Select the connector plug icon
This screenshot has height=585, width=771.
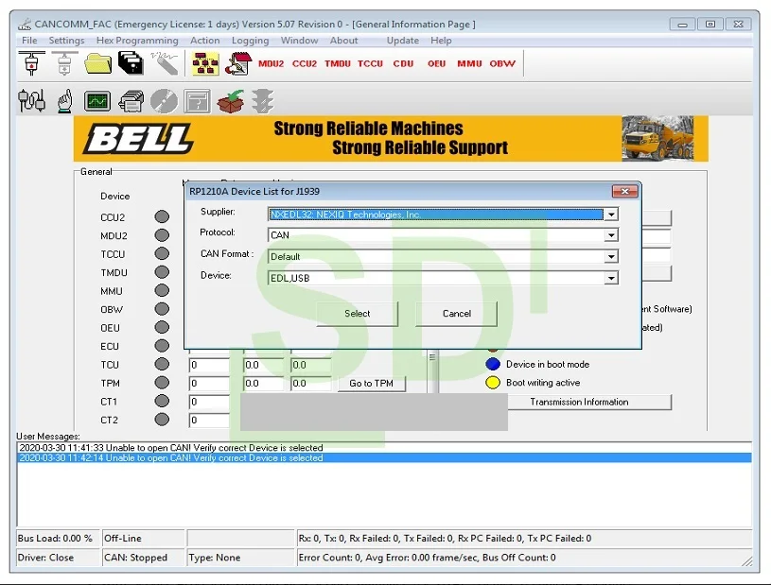(31, 99)
